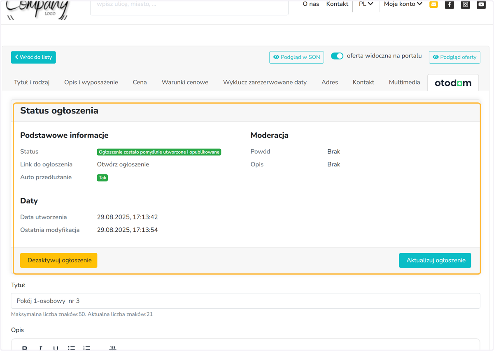Viewport: 494px width, 351px height.
Task: Click the 'Dezaktywuj ogłoszenie' button
Action: 59,260
